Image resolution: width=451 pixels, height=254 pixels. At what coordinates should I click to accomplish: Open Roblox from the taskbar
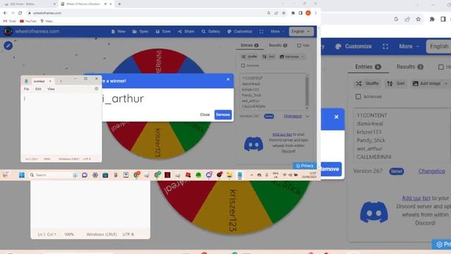tap(188, 175)
